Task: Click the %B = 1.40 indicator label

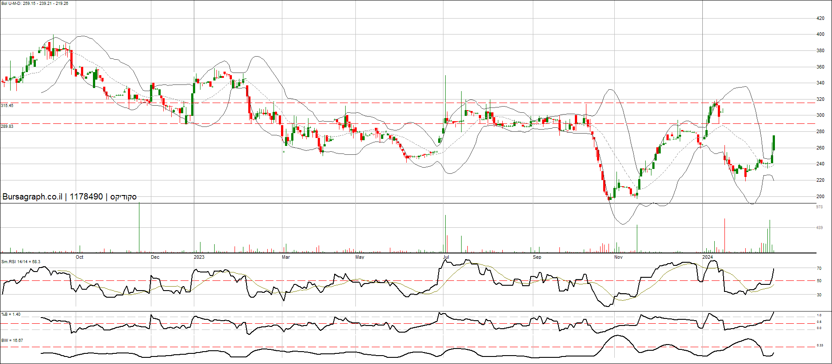Action: (11, 314)
